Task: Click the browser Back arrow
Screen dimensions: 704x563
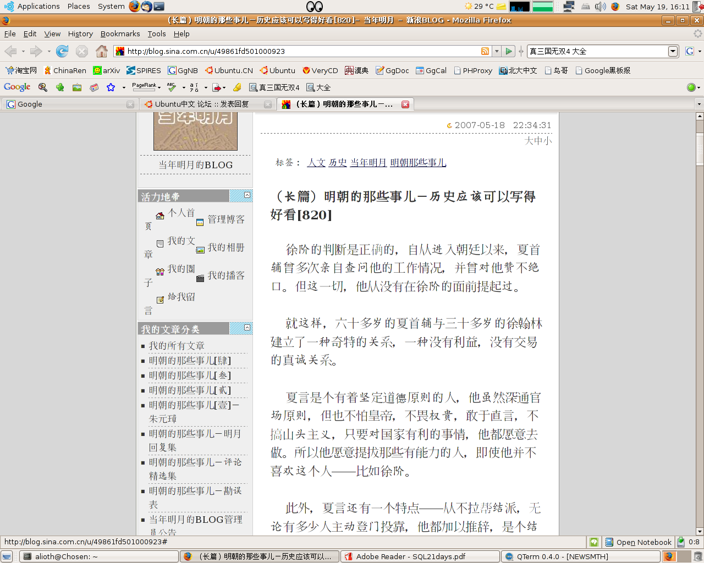Action: (x=10, y=51)
